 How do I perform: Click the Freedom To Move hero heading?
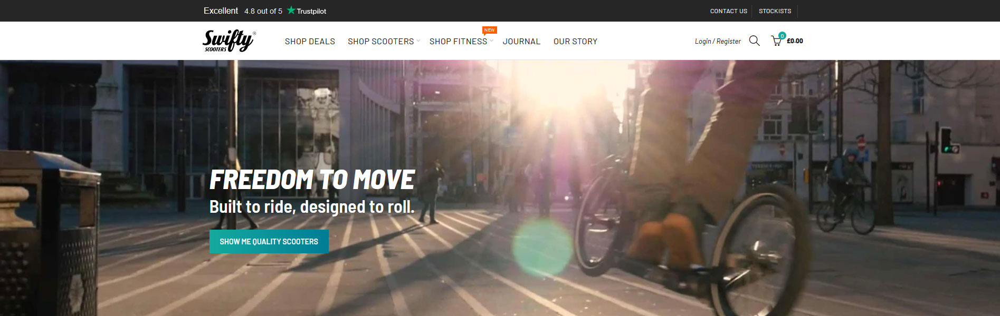coord(312,180)
